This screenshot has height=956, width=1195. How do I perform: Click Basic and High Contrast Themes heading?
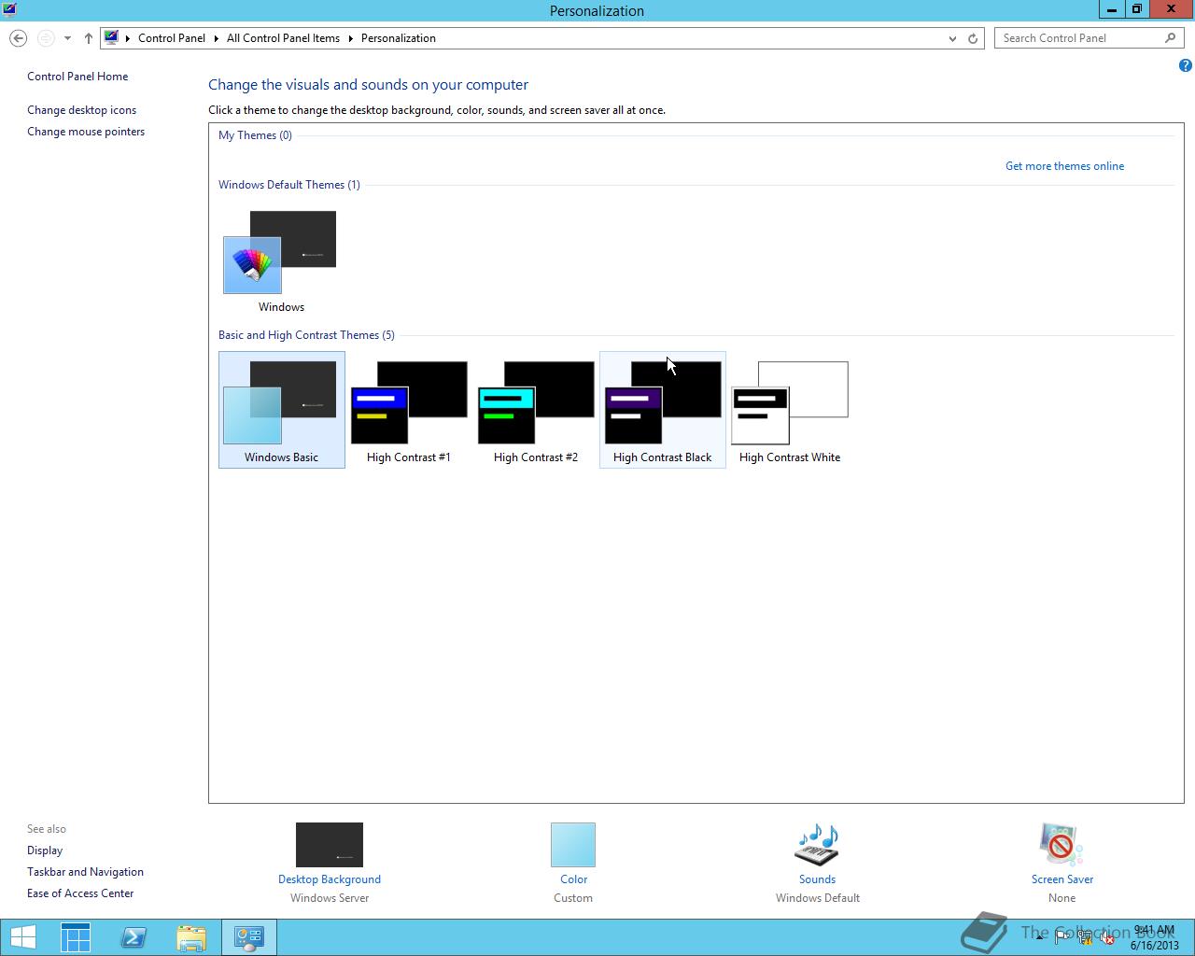306,335
